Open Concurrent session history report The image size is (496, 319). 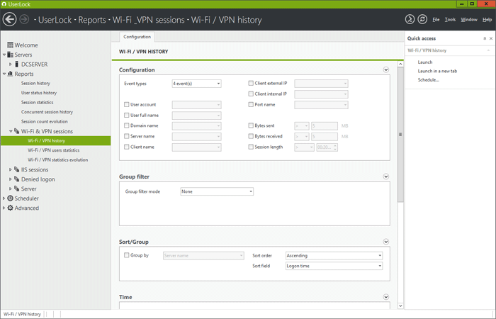[x=47, y=112]
